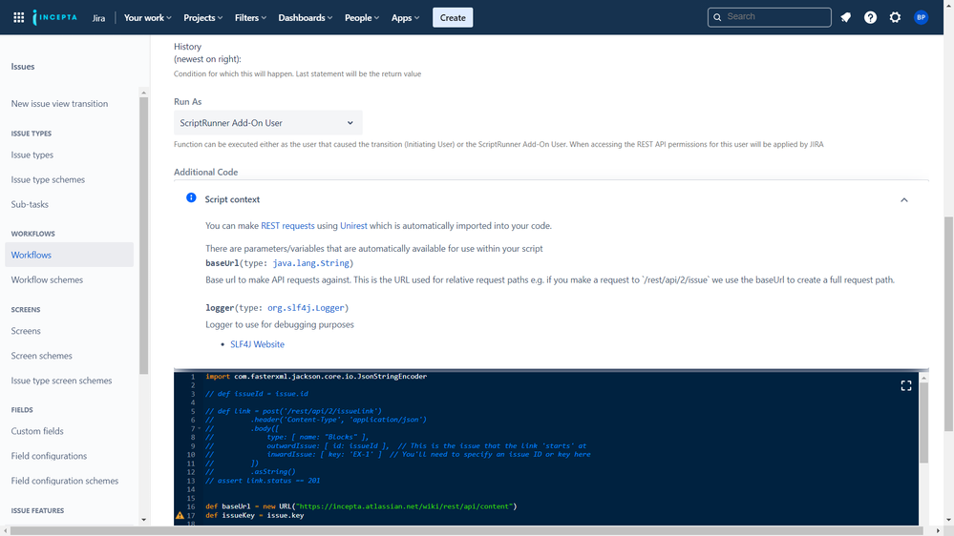Open the notifications icon

[845, 17]
